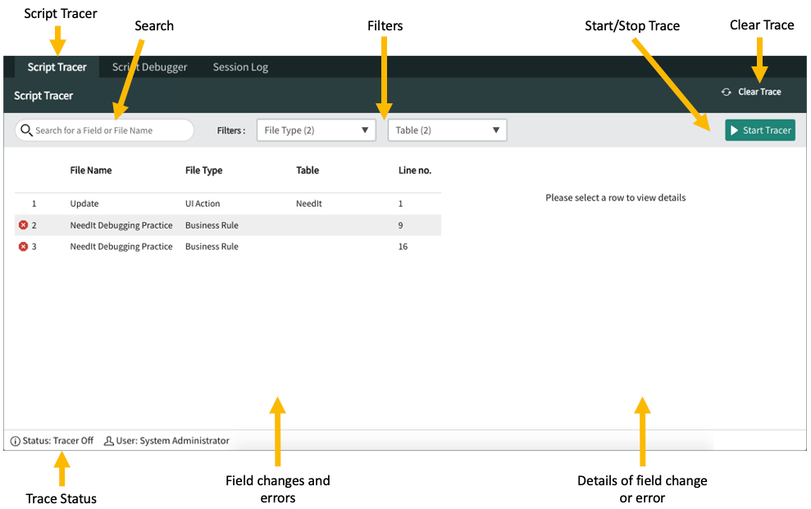Select the Update UI Action row
Viewport: 811px width, 509px height.
click(164, 203)
